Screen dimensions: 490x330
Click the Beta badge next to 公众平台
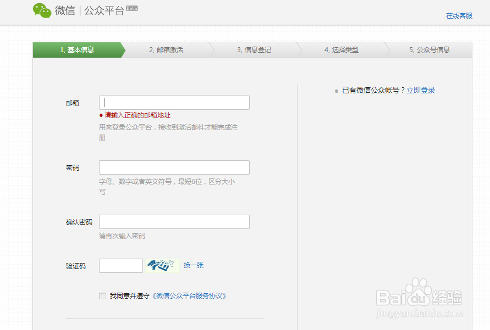click(131, 8)
